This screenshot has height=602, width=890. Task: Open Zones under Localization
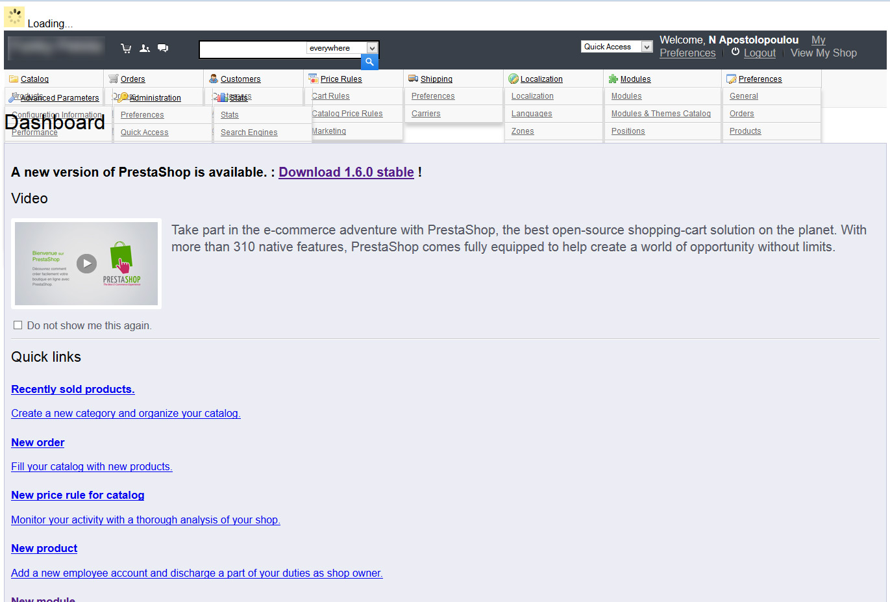pyautogui.click(x=523, y=131)
